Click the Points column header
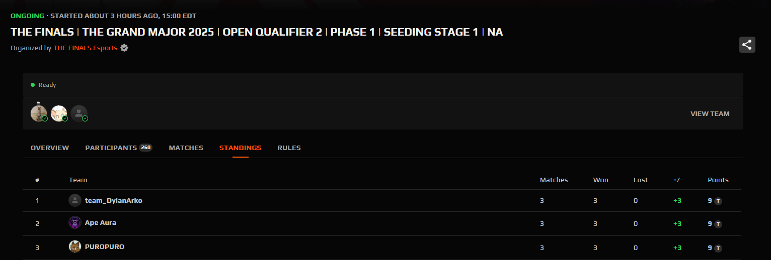This screenshot has width=771, height=260. (718, 180)
